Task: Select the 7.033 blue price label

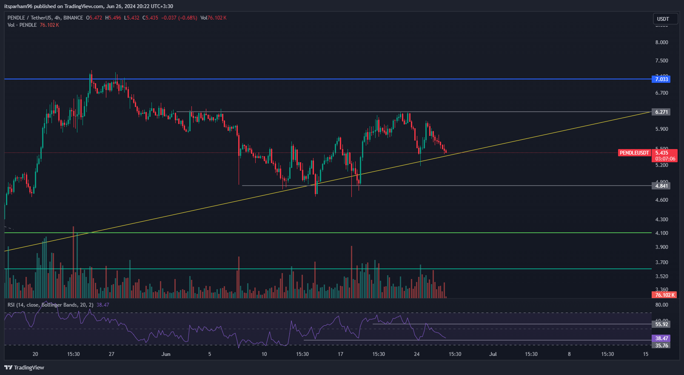Action: click(661, 79)
